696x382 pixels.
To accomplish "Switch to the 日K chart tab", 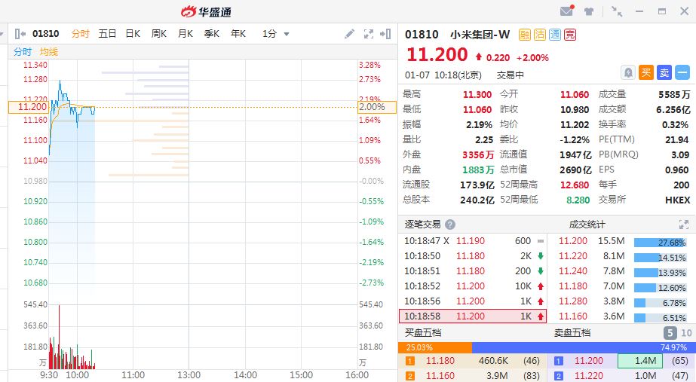I will [x=133, y=34].
